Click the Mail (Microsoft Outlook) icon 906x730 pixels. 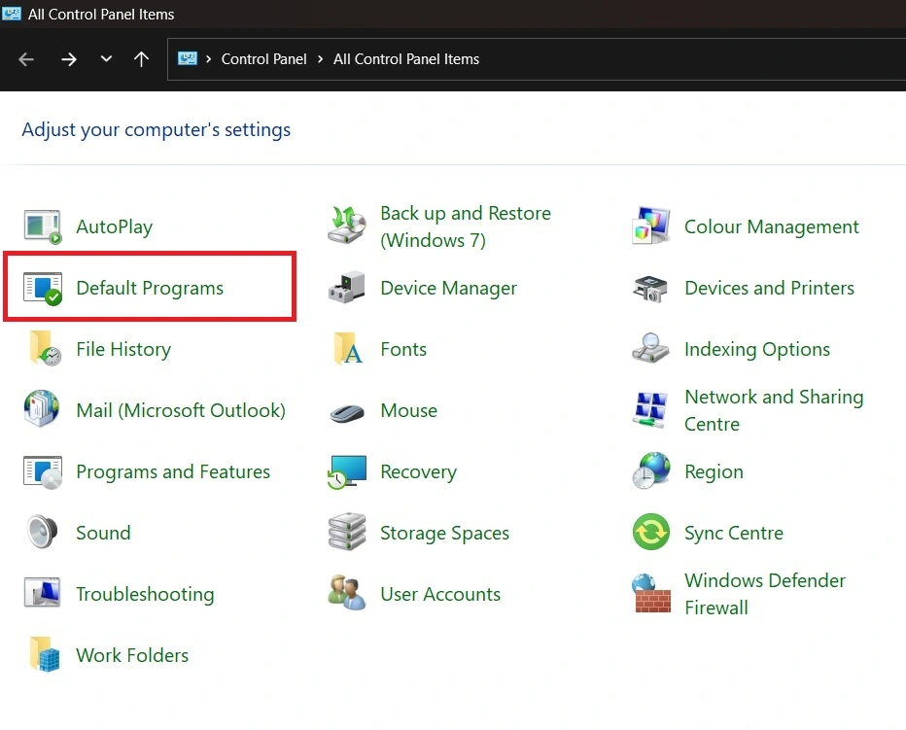point(42,409)
